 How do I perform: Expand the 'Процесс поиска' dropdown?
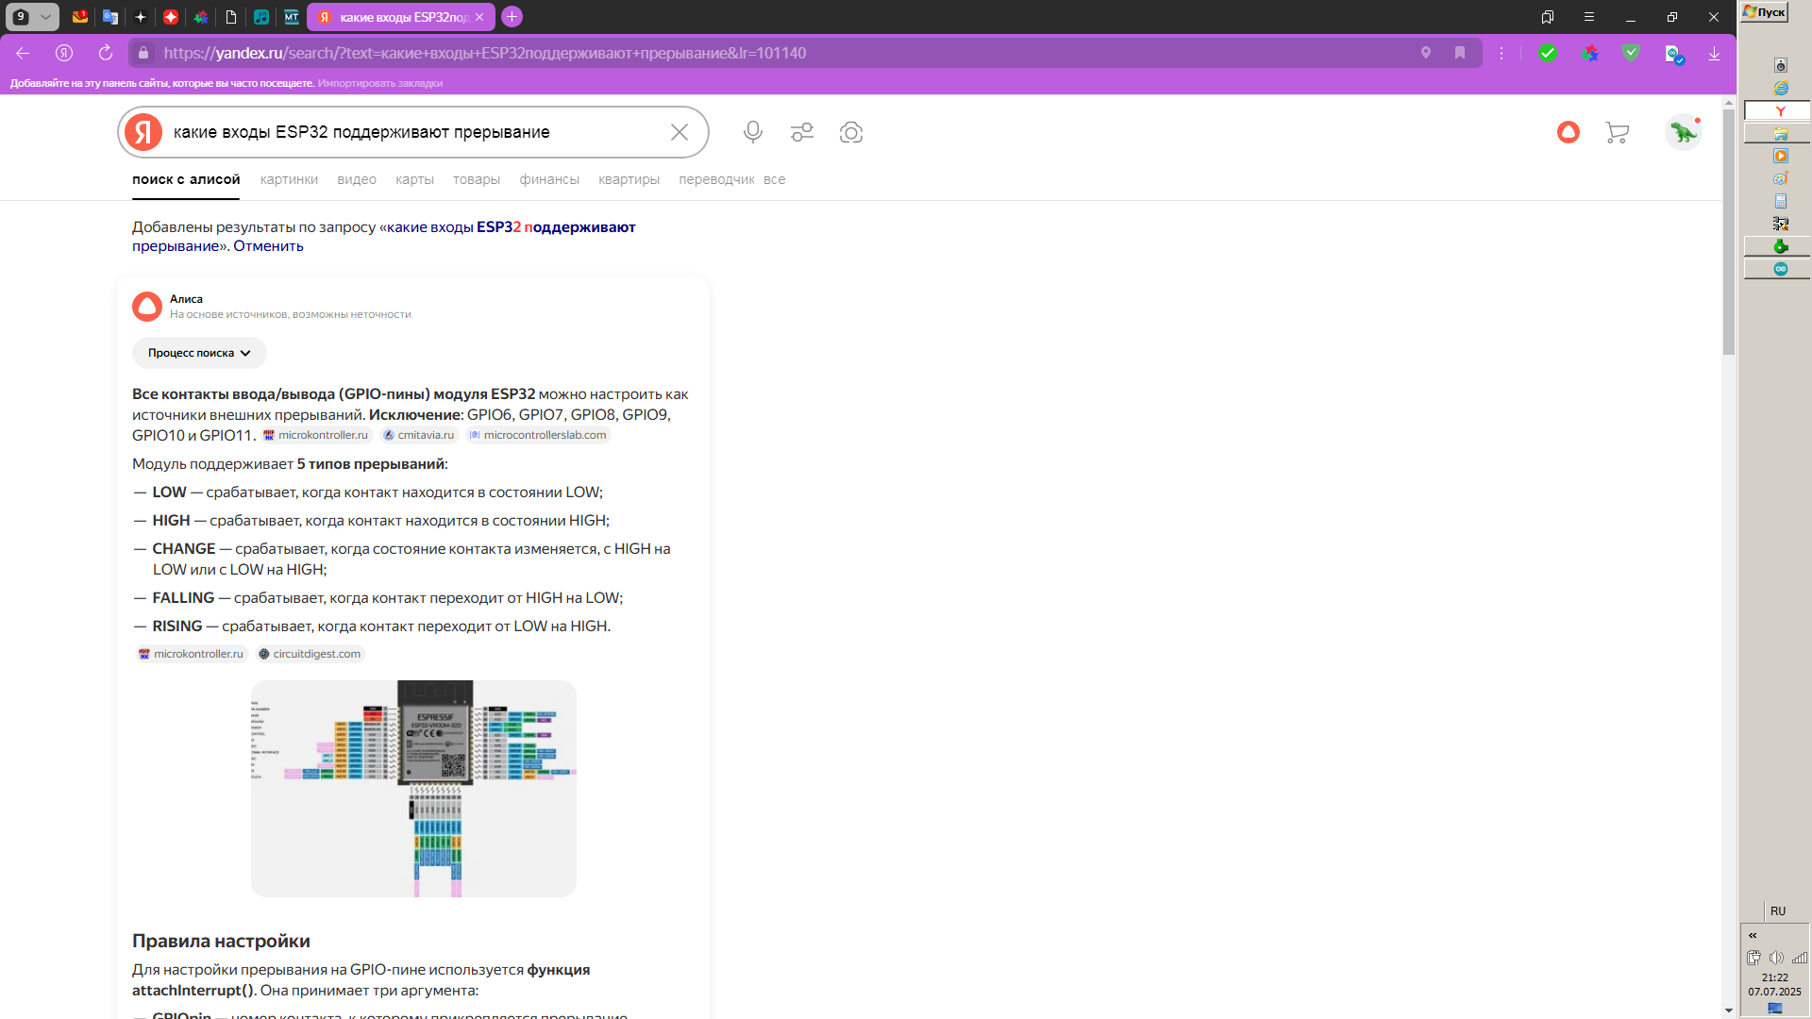coord(199,353)
